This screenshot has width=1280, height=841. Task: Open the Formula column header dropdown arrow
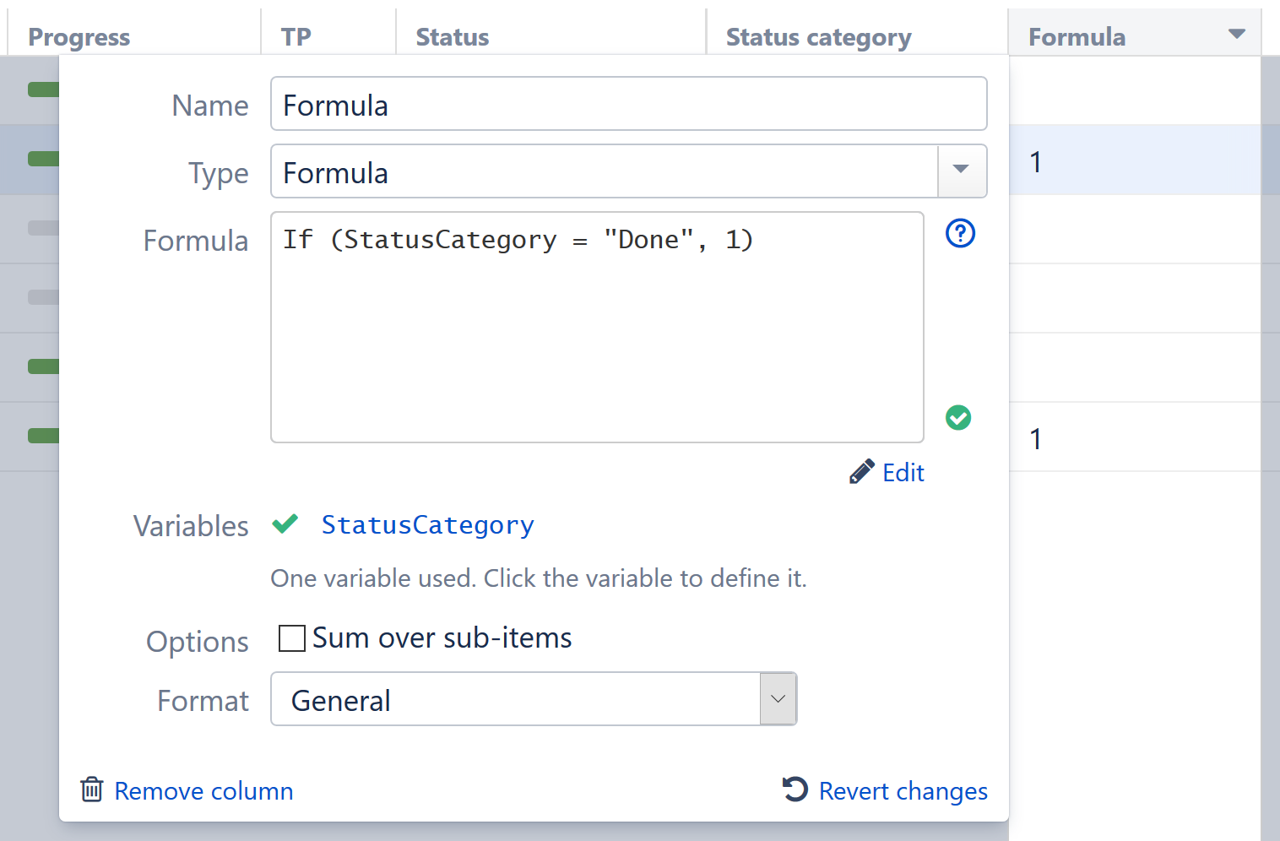[1236, 34]
